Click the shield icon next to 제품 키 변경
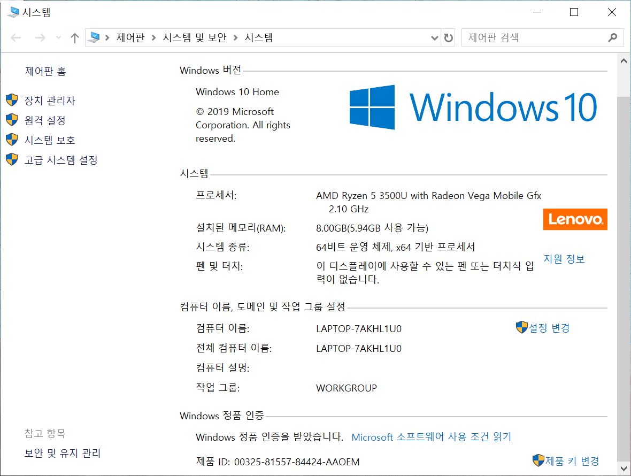This screenshot has width=631, height=476. coord(538,460)
